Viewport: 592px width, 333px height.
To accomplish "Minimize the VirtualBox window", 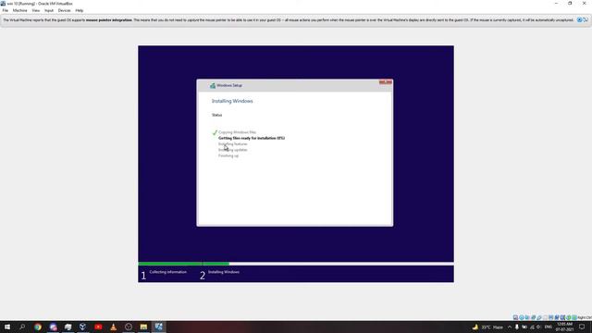I will [556, 3].
